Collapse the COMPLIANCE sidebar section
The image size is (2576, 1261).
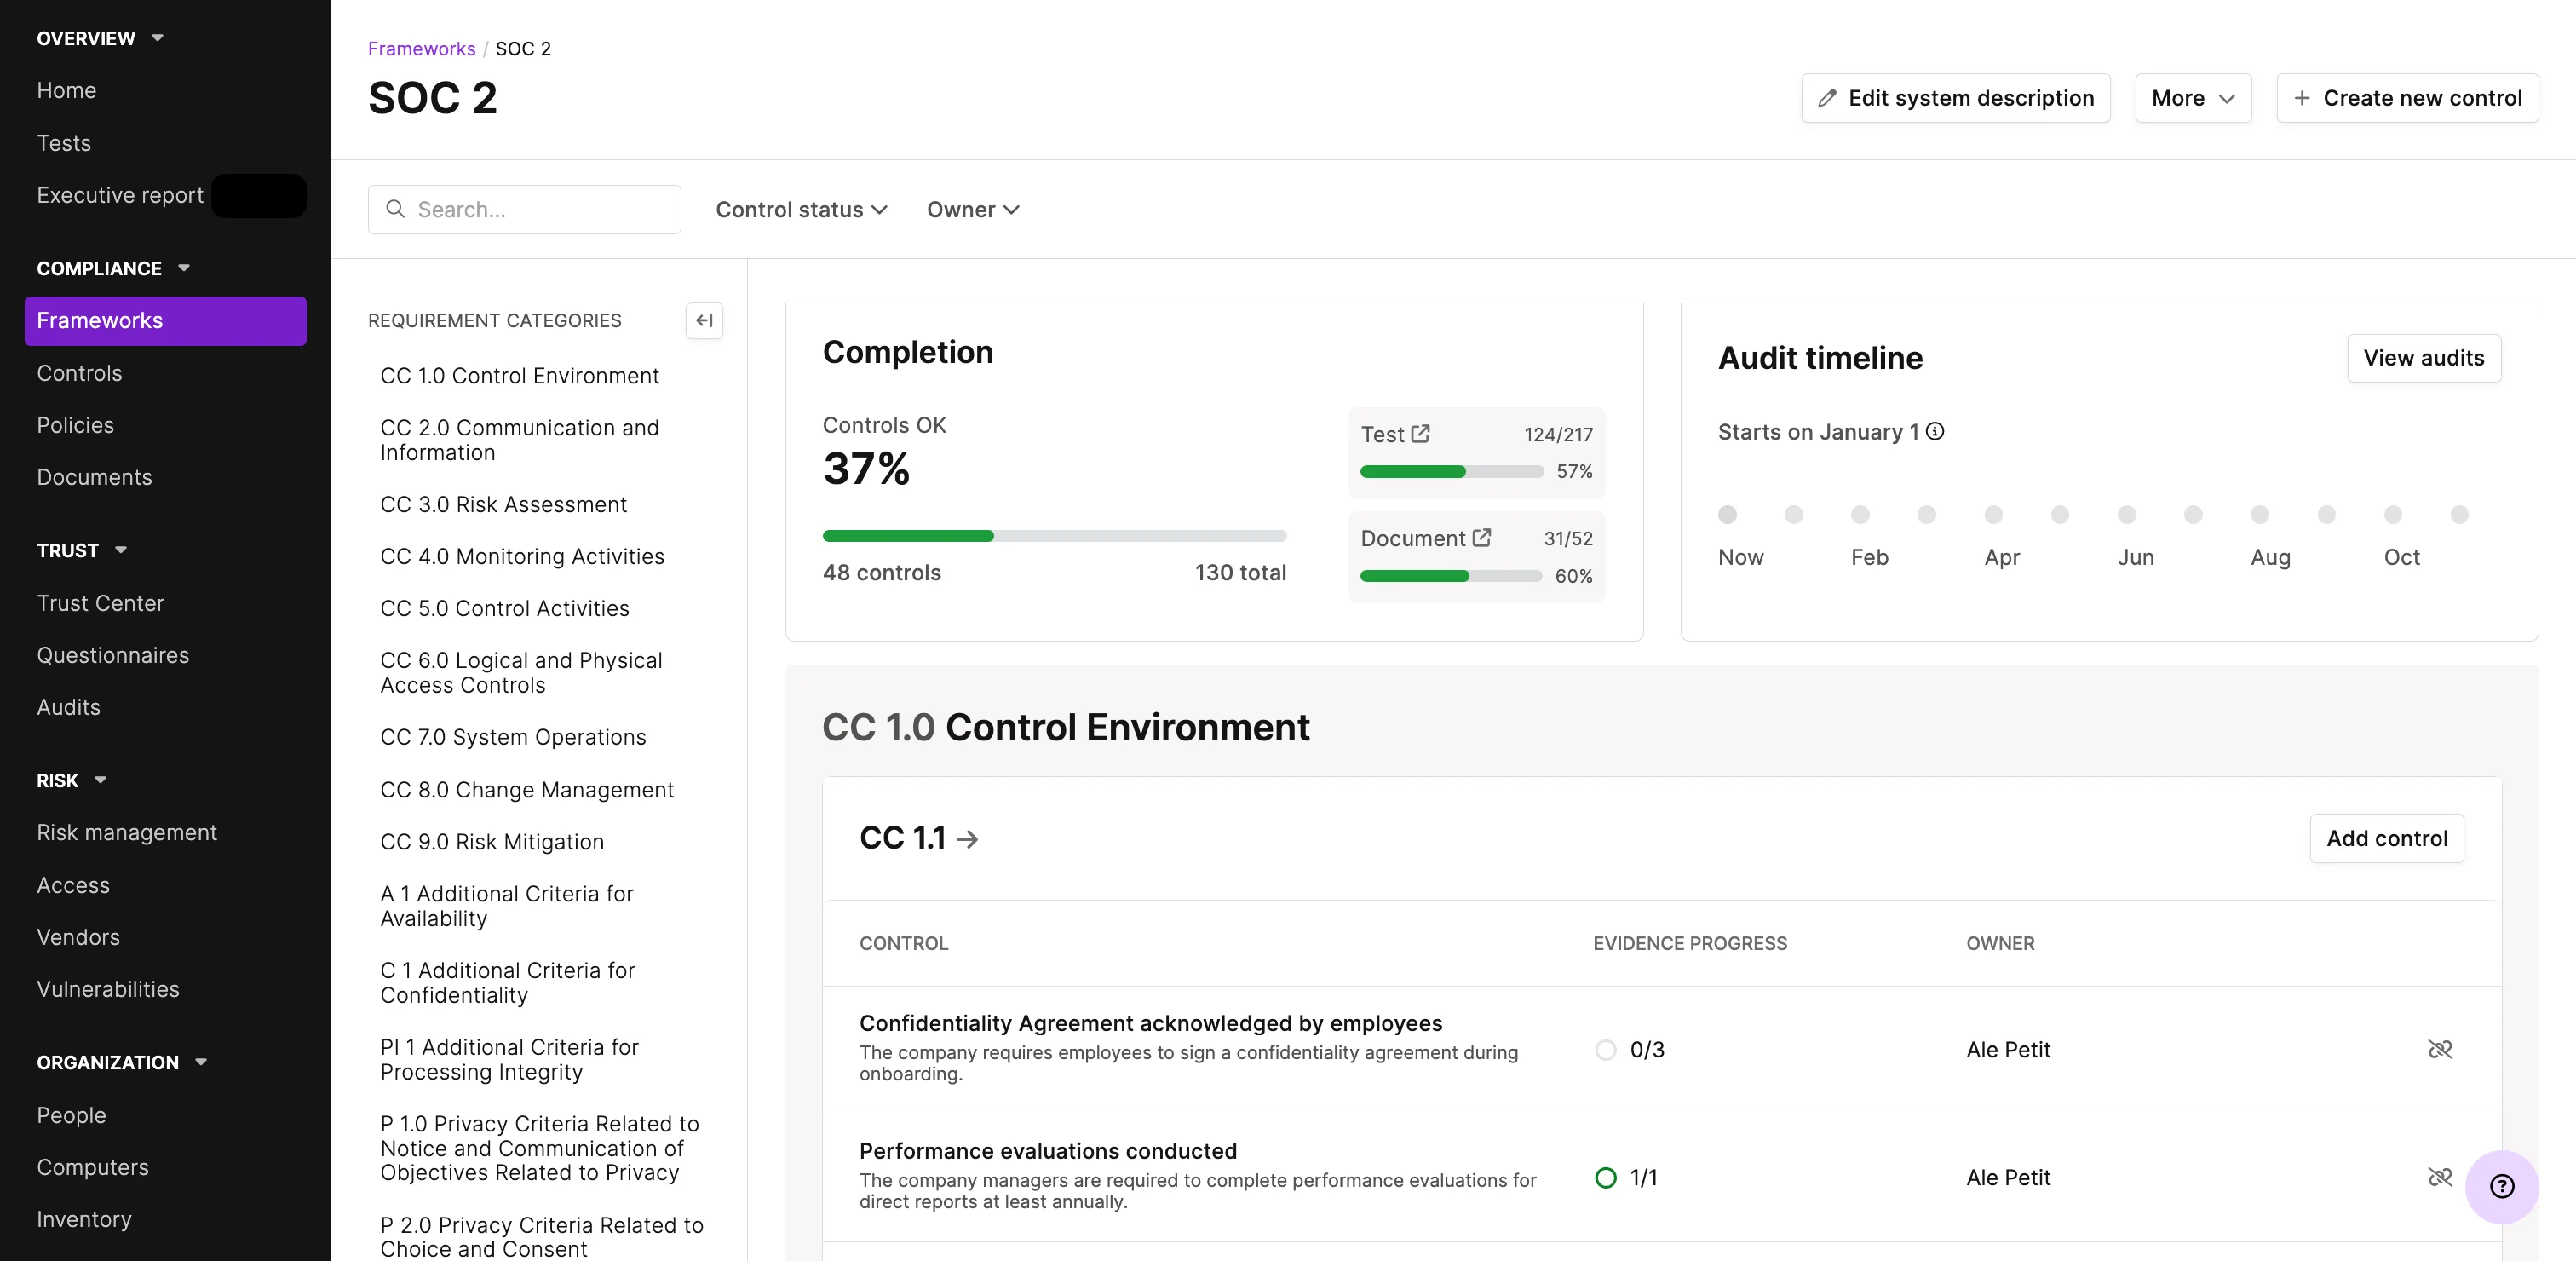184,268
